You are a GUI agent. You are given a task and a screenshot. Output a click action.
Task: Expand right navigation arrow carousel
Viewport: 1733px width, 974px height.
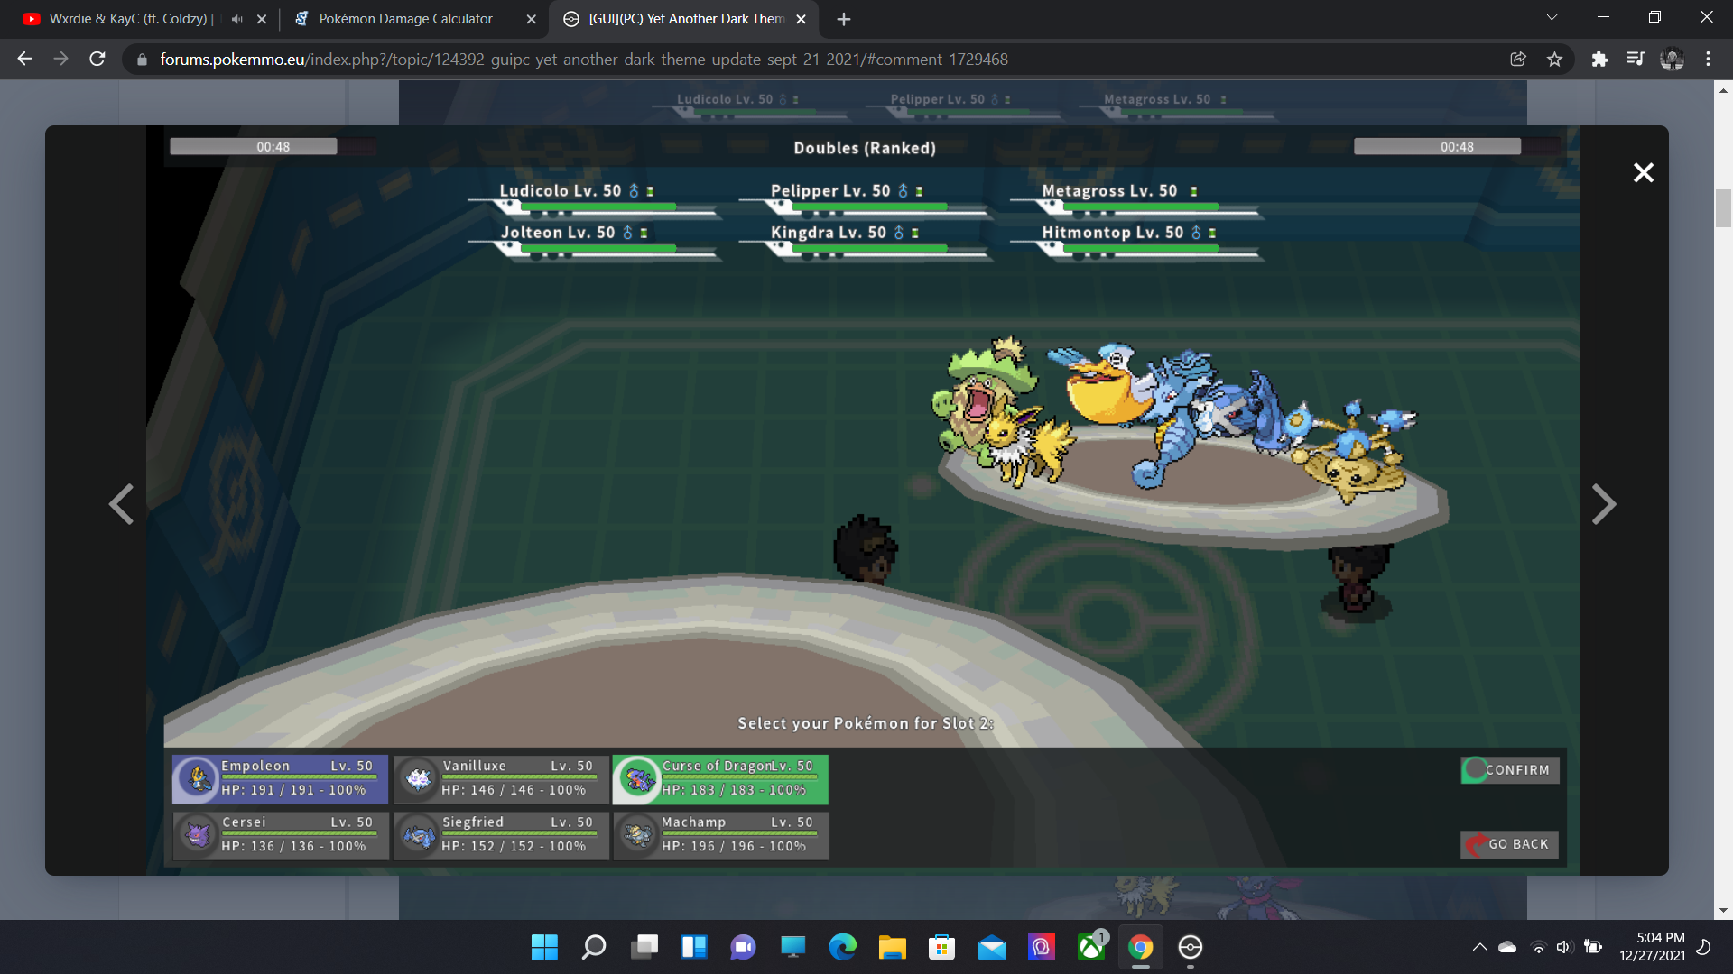coord(1606,503)
